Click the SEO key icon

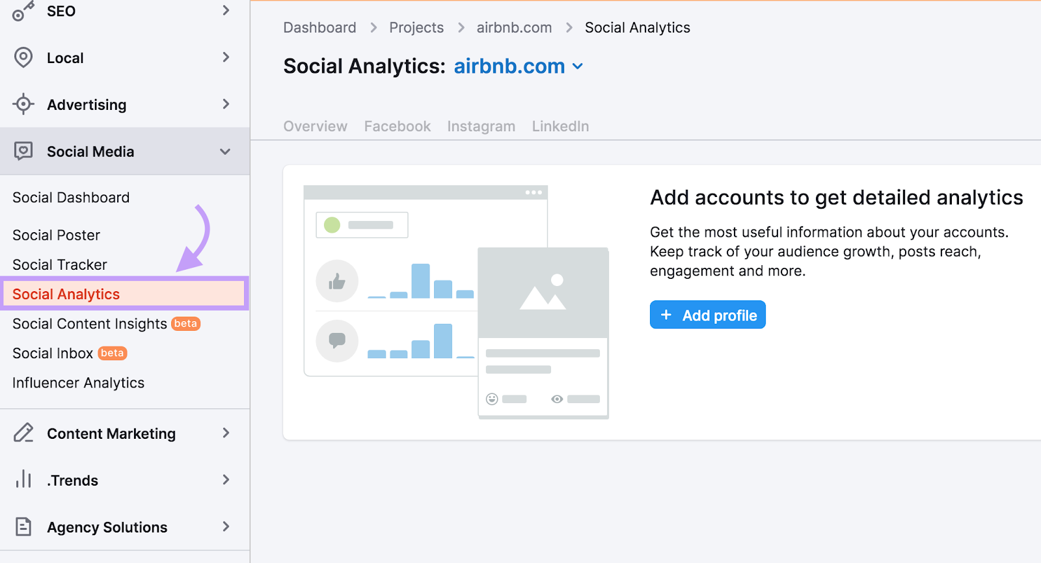[x=23, y=11]
